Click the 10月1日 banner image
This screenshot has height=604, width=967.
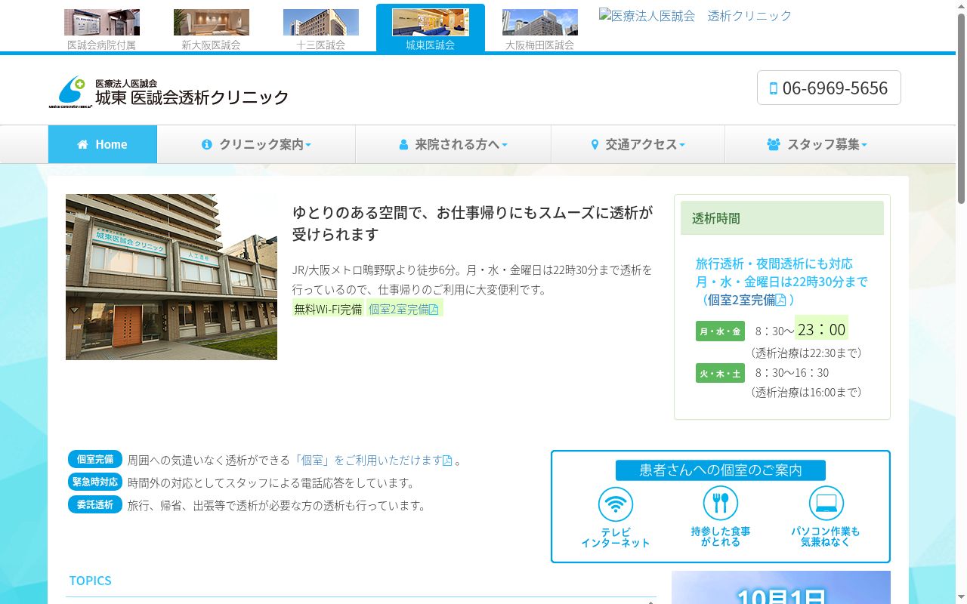point(781,587)
